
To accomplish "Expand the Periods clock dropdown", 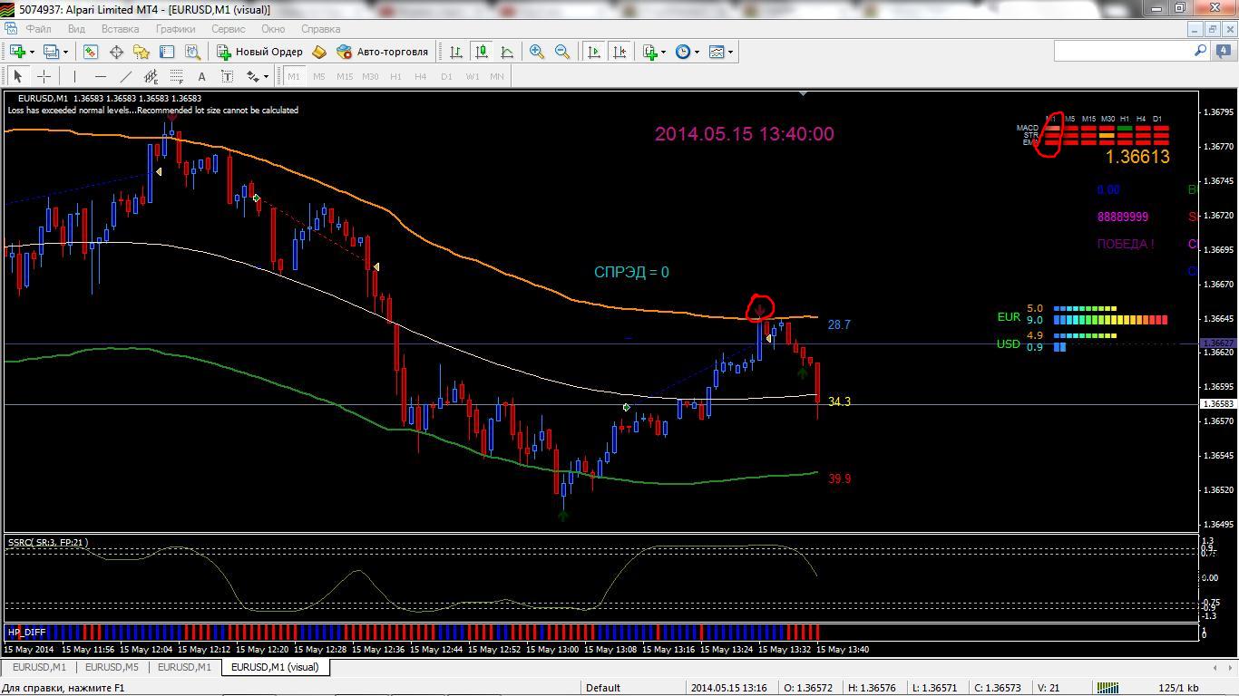I will (697, 52).
